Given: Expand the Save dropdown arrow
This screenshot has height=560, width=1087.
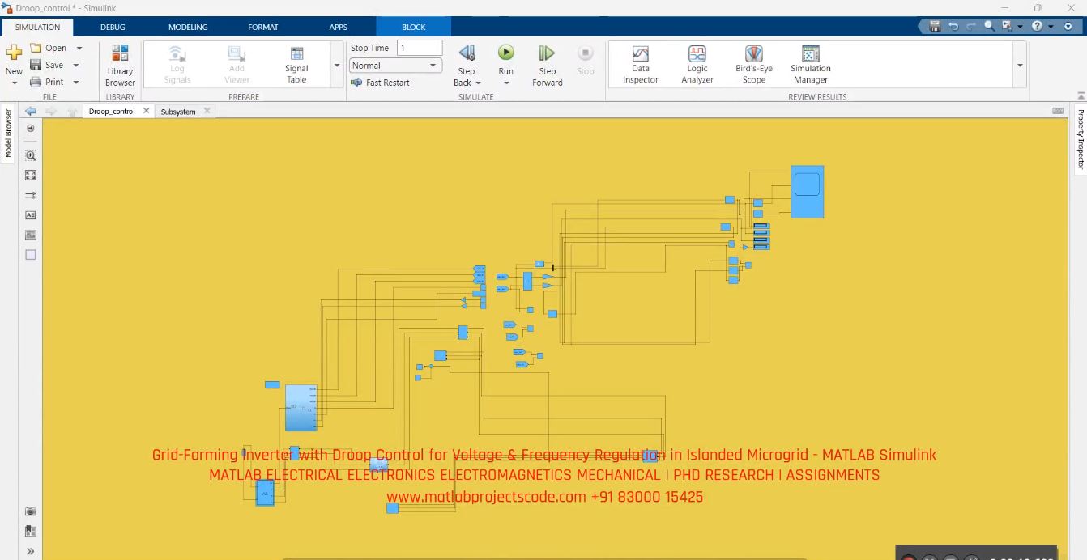Looking at the screenshot, I should [x=76, y=66].
